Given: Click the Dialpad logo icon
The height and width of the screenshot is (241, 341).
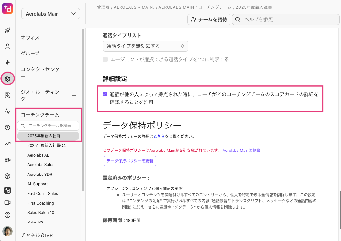Looking at the screenshot, I should click(x=7, y=8).
